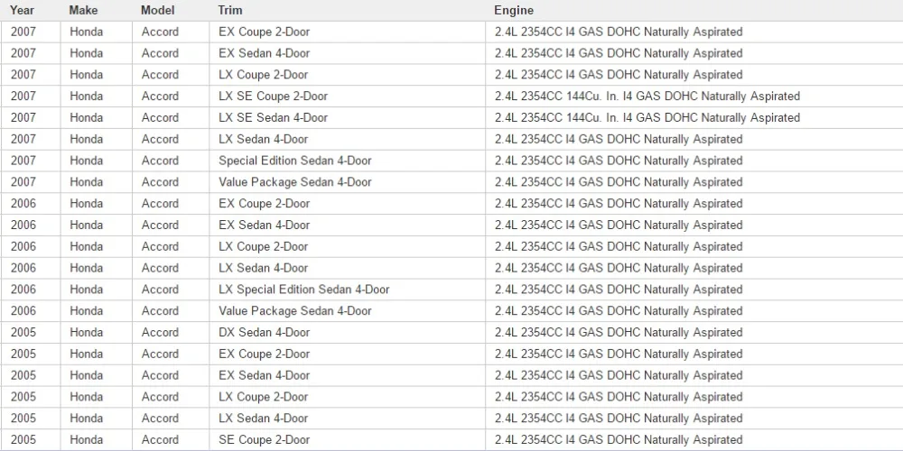This screenshot has height=451, width=903.
Task: Select the DX Sedan 4-Door trim cell
Action: coord(348,333)
